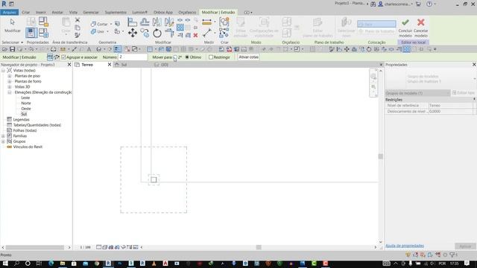
Task: Open Ajuda de propriedades link
Action: (405, 246)
